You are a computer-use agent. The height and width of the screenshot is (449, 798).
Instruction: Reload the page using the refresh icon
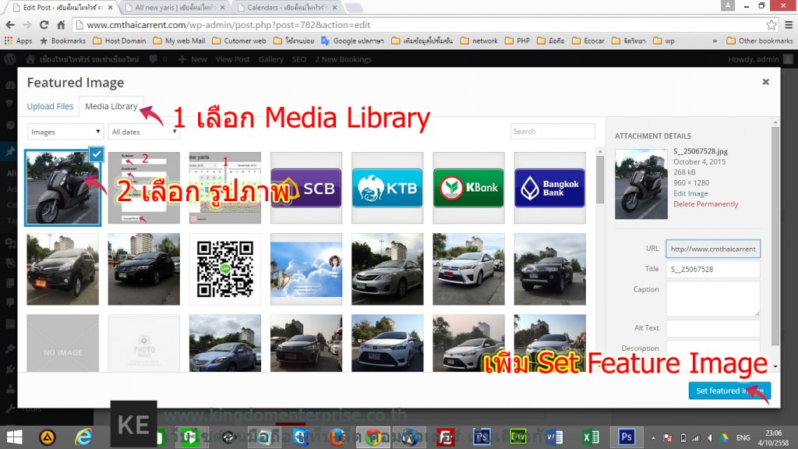[x=44, y=24]
